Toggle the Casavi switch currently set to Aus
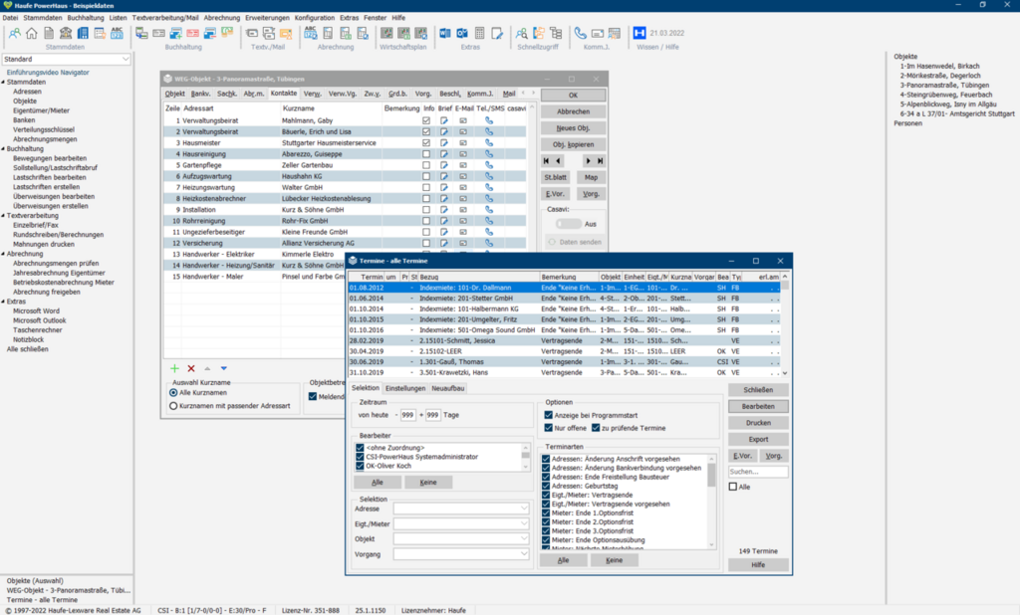The width and height of the screenshot is (1020, 615). 568,224
